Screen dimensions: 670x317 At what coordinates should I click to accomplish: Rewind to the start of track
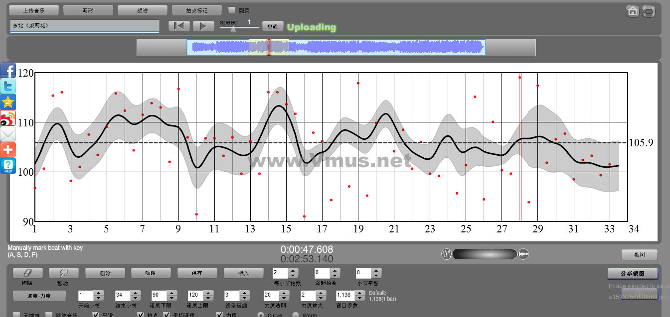coord(179,26)
